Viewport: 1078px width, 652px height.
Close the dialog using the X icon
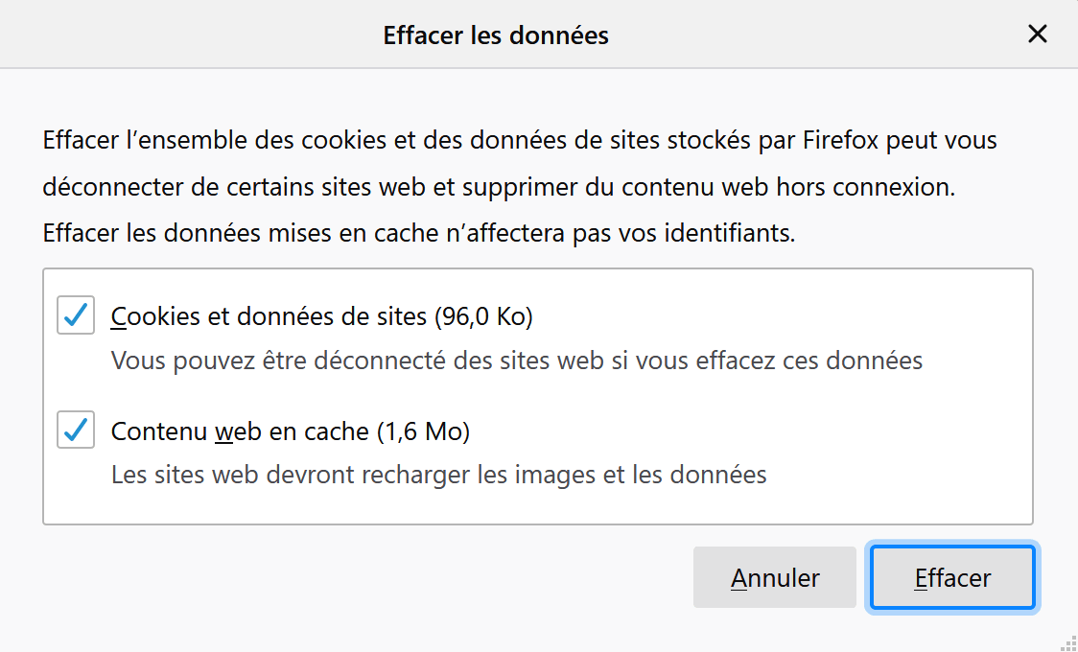coord(1037,35)
